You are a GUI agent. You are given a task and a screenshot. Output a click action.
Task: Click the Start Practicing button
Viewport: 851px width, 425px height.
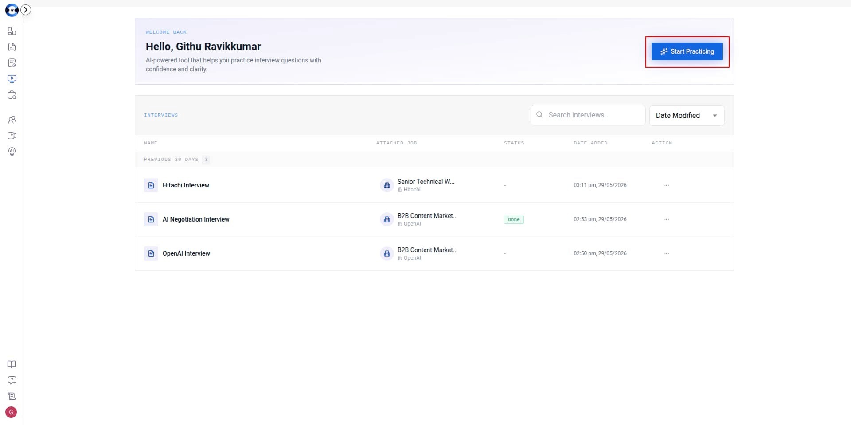coord(687,51)
